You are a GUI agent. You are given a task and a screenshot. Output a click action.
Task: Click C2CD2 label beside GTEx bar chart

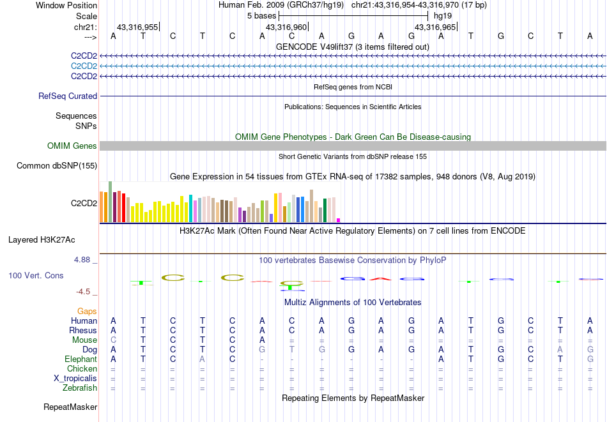click(x=84, y=203)
